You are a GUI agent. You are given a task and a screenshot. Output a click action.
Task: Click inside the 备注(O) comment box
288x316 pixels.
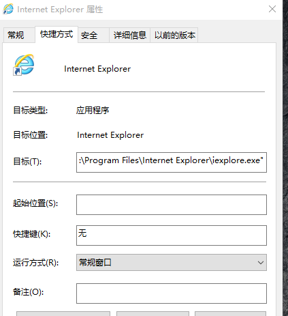(172, 293)
